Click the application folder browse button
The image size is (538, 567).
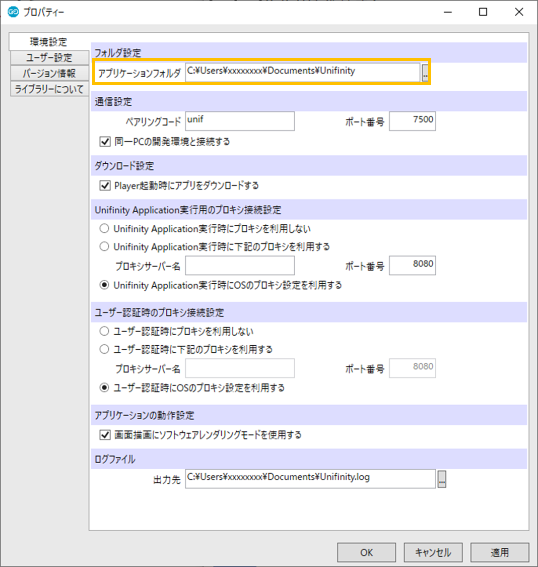425,73
